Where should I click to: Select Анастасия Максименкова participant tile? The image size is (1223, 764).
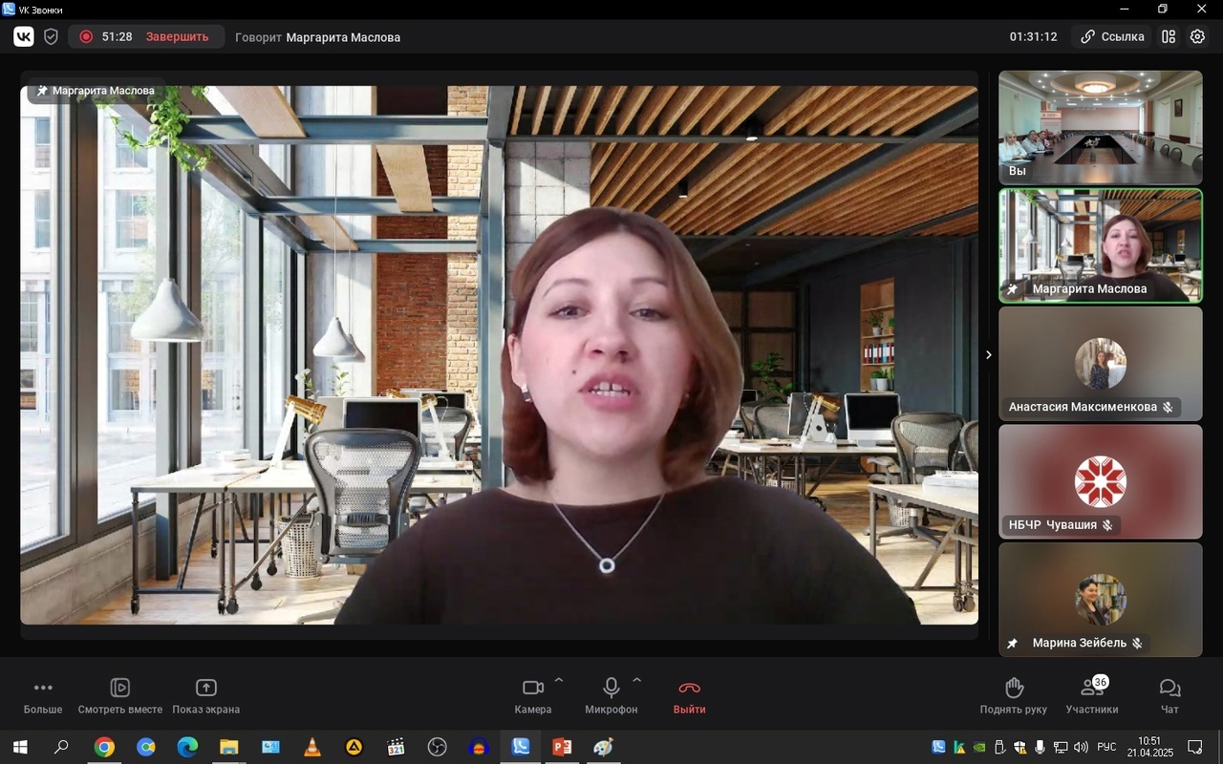point(1100,363)
